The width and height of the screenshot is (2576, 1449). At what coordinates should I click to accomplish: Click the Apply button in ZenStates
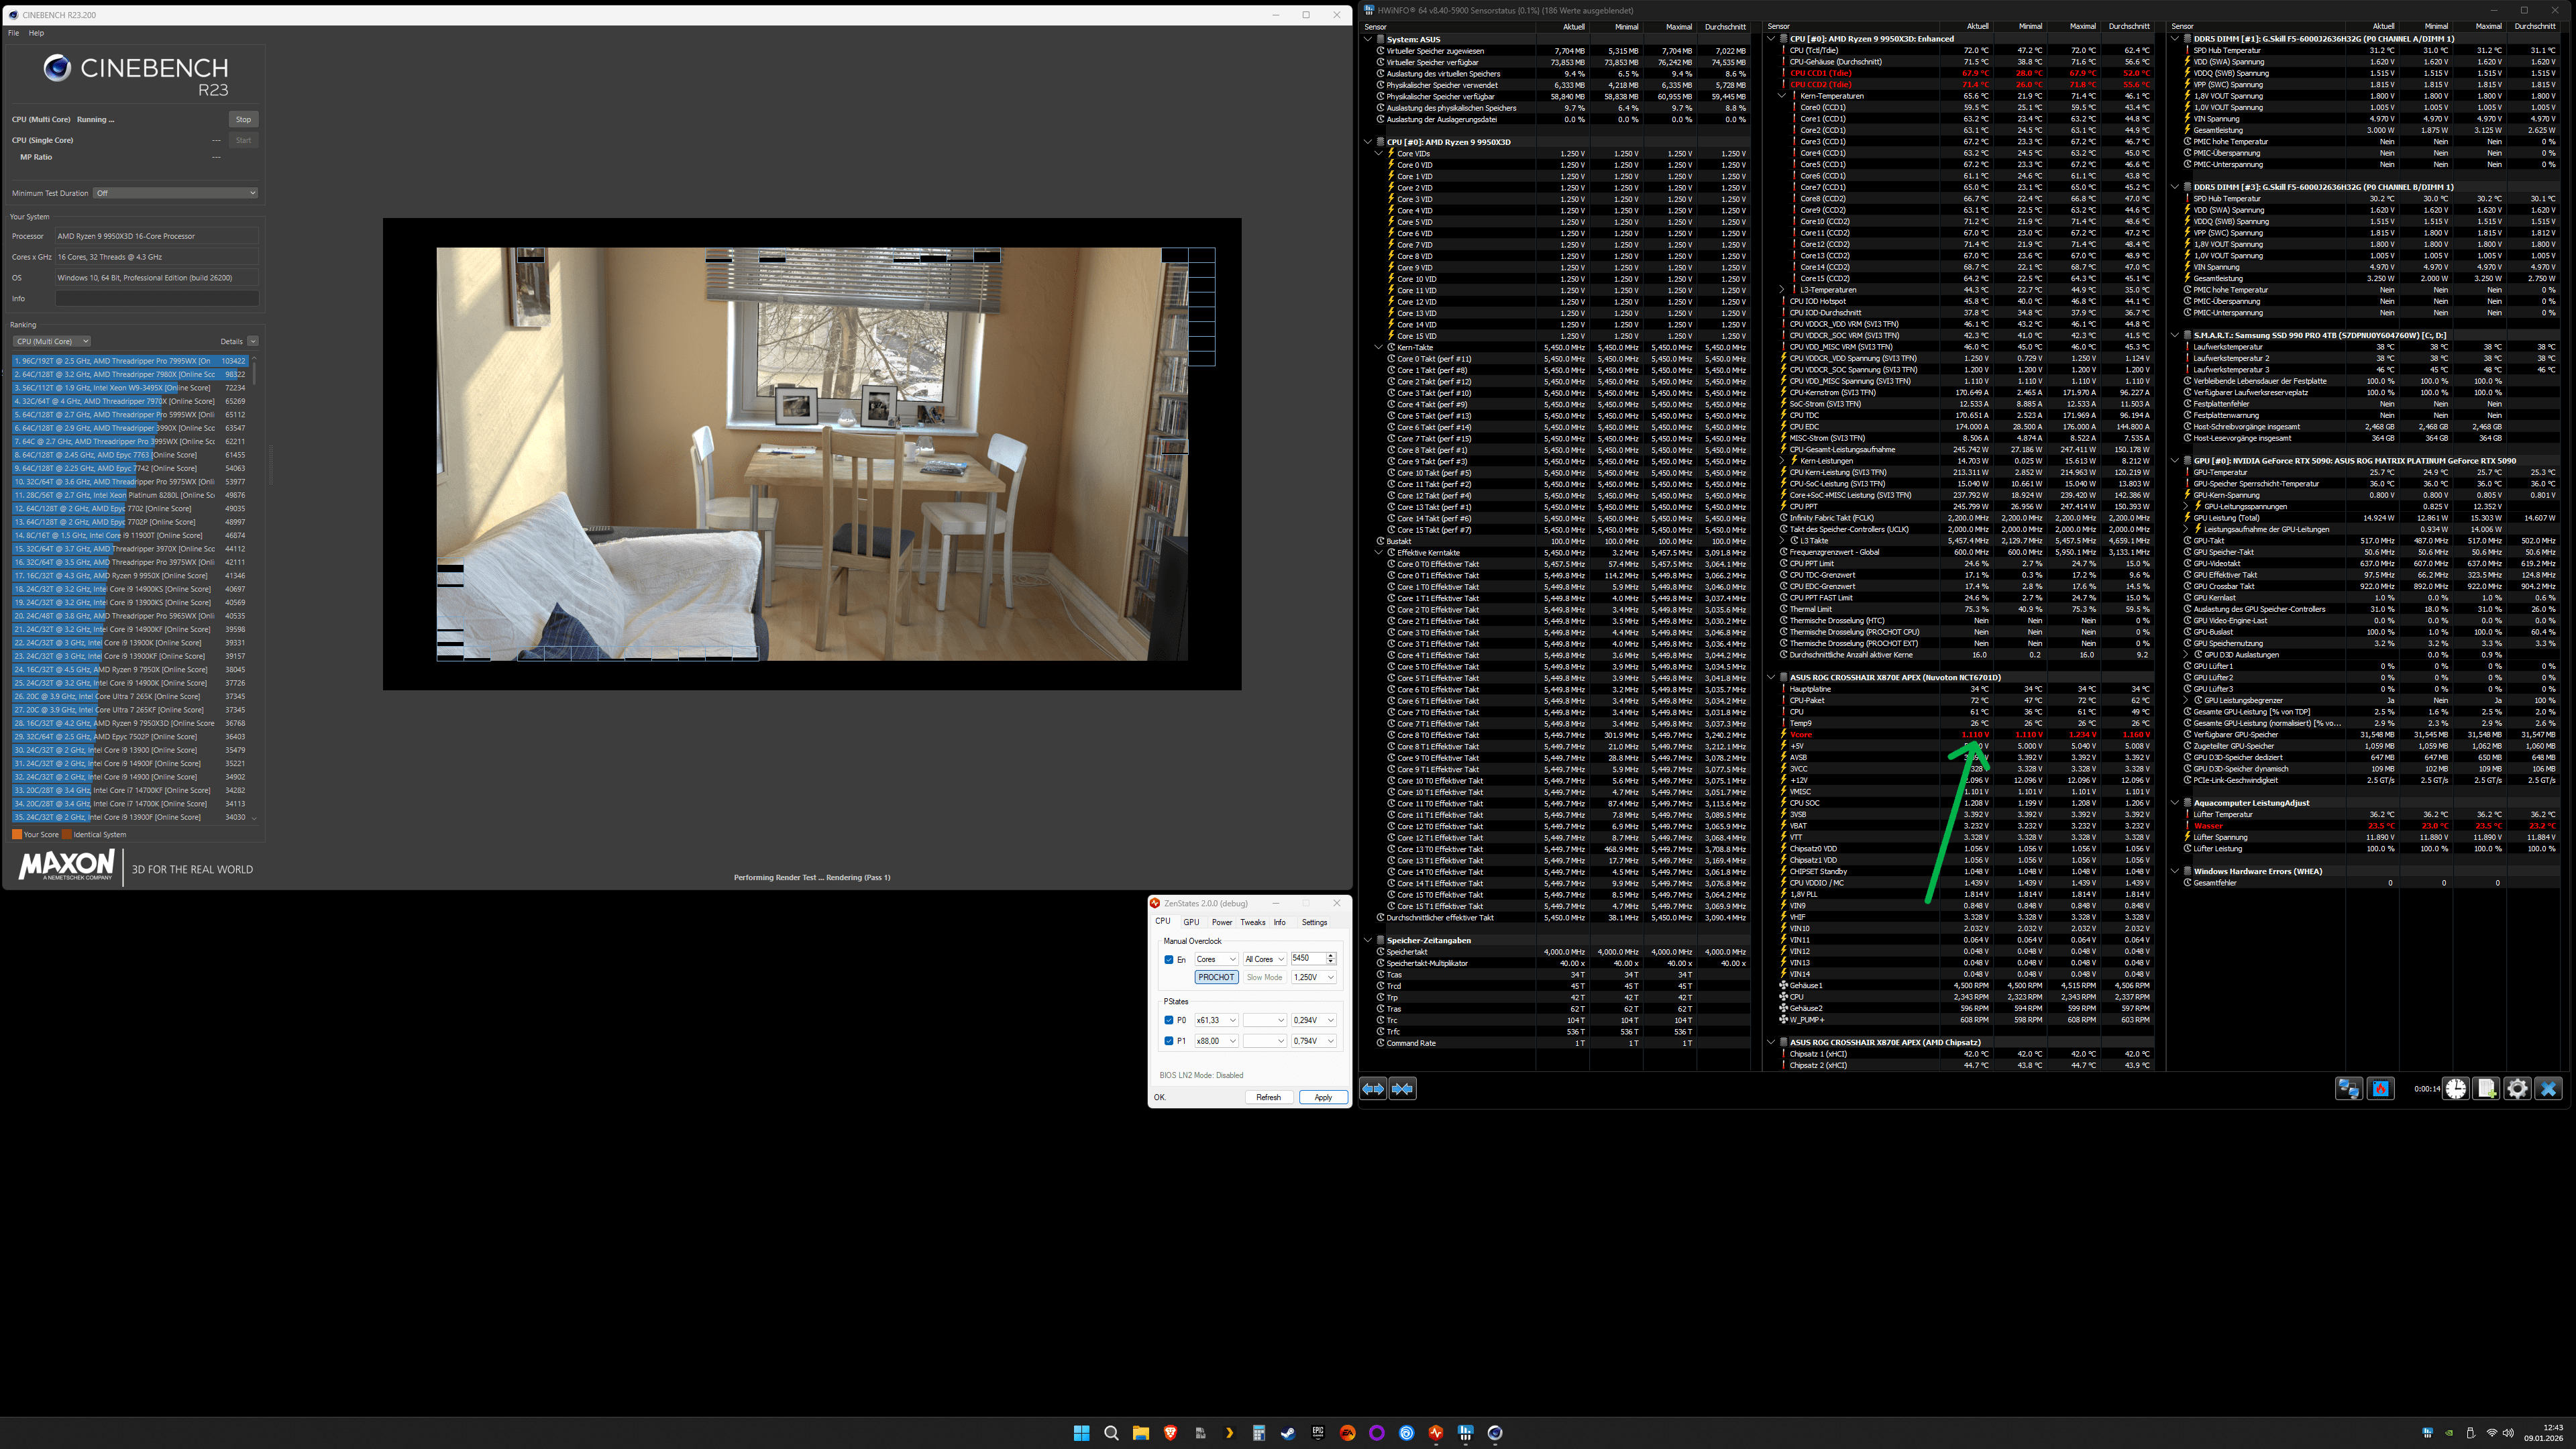(x=1323, y=1097)
